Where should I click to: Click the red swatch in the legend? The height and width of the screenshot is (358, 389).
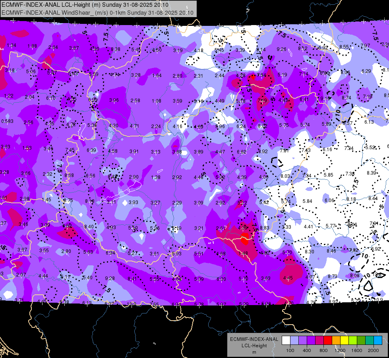click(328, 340)
